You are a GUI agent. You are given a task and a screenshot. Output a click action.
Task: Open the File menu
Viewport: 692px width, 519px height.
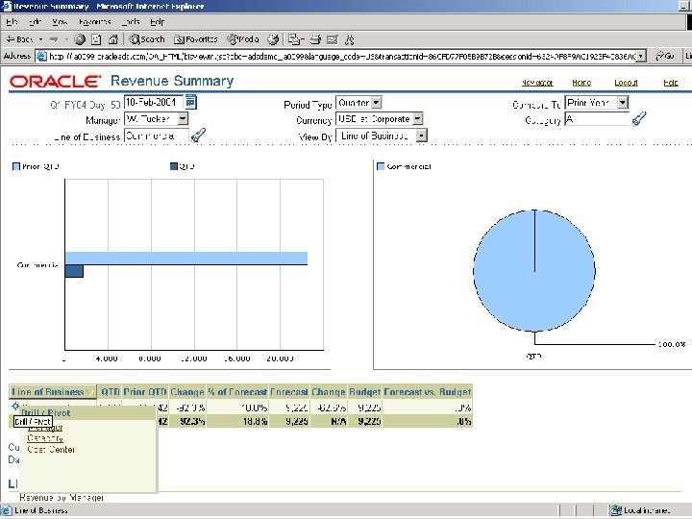pyautogui.click(x=12, y=21)
